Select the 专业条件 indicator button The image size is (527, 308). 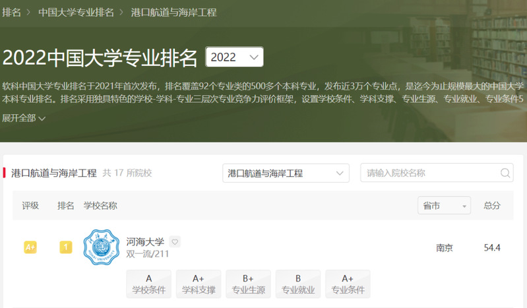pyautogui.click(x=348, y=284)
